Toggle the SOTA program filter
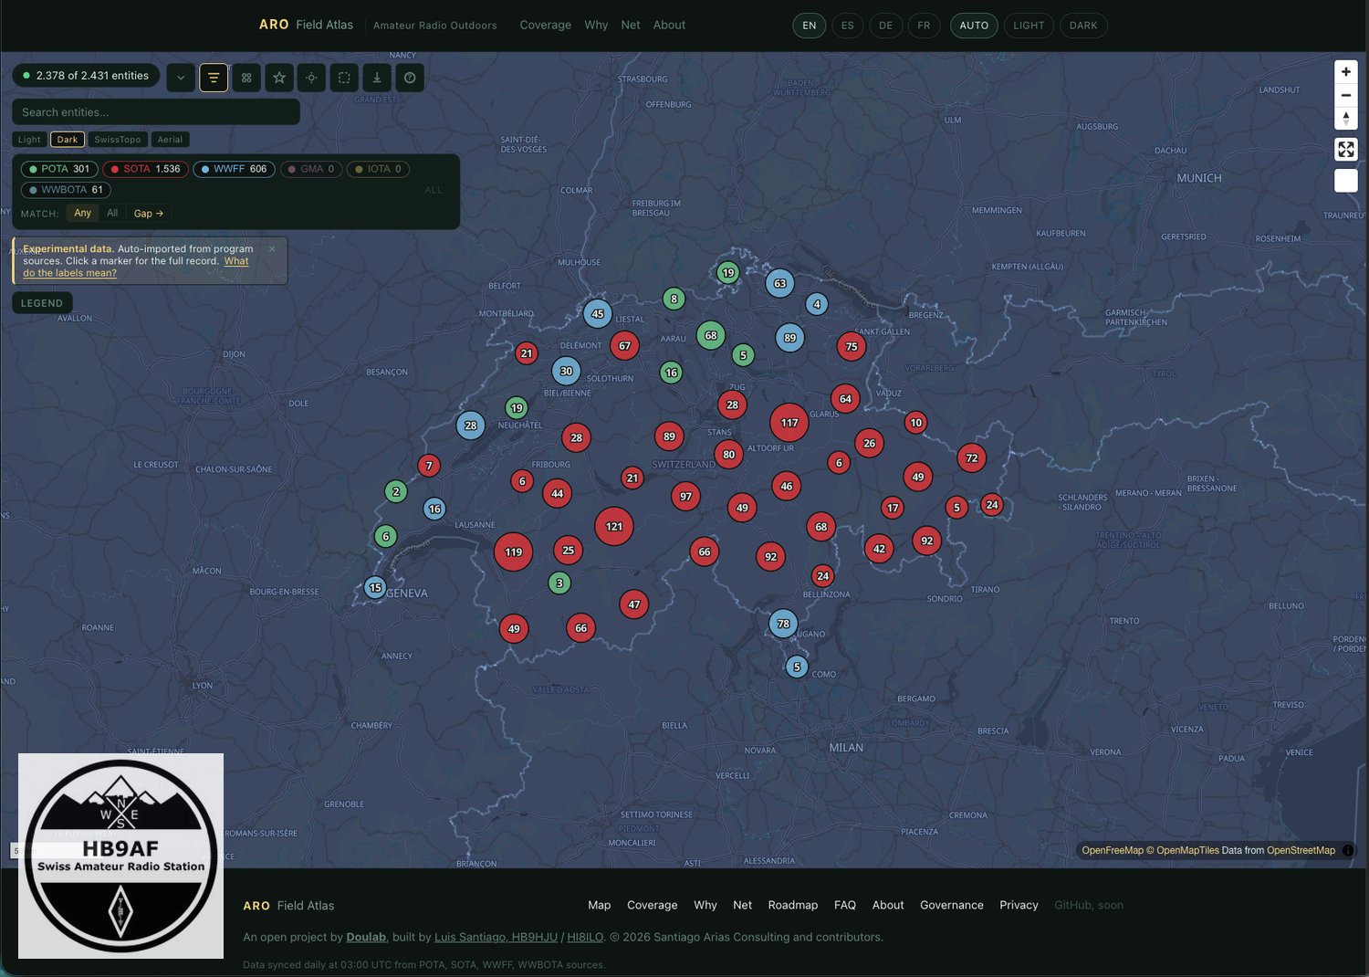1369x977 pixels. 146,169
